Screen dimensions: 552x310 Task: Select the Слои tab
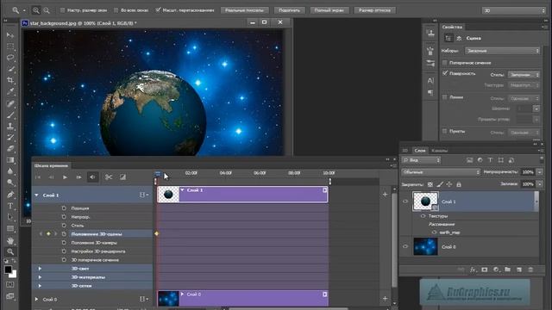(420, 151)
